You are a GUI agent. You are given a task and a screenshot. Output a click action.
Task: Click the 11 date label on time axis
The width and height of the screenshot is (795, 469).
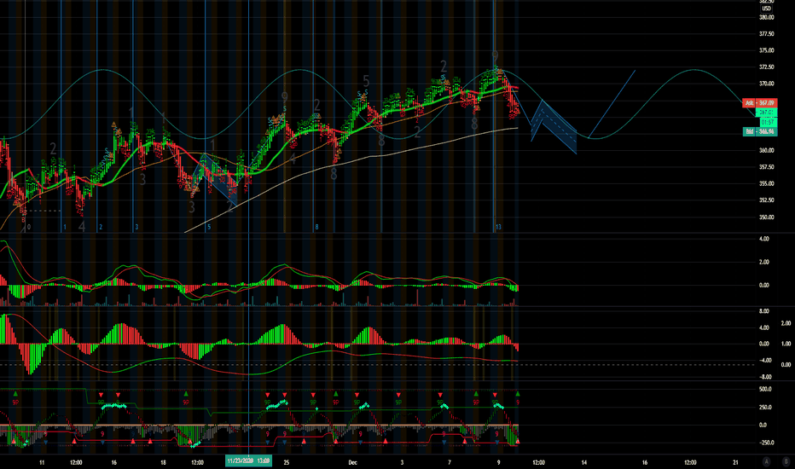click(42, 462)
